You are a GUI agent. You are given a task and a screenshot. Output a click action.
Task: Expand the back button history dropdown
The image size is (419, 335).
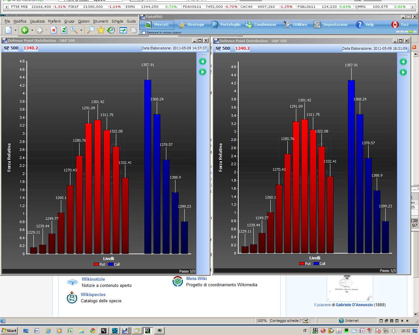click(x=32, y=30)
